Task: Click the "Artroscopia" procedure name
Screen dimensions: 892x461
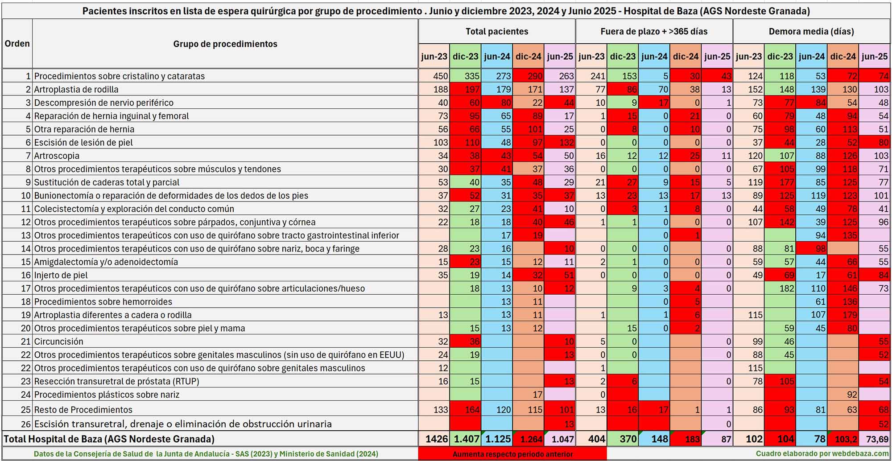Action: coord(57,156)
